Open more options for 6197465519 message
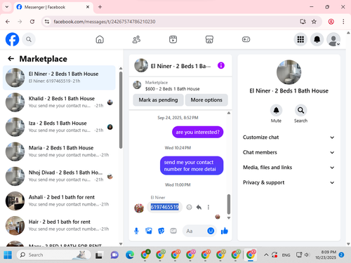 pyautogui.click(x=208, y=207)
